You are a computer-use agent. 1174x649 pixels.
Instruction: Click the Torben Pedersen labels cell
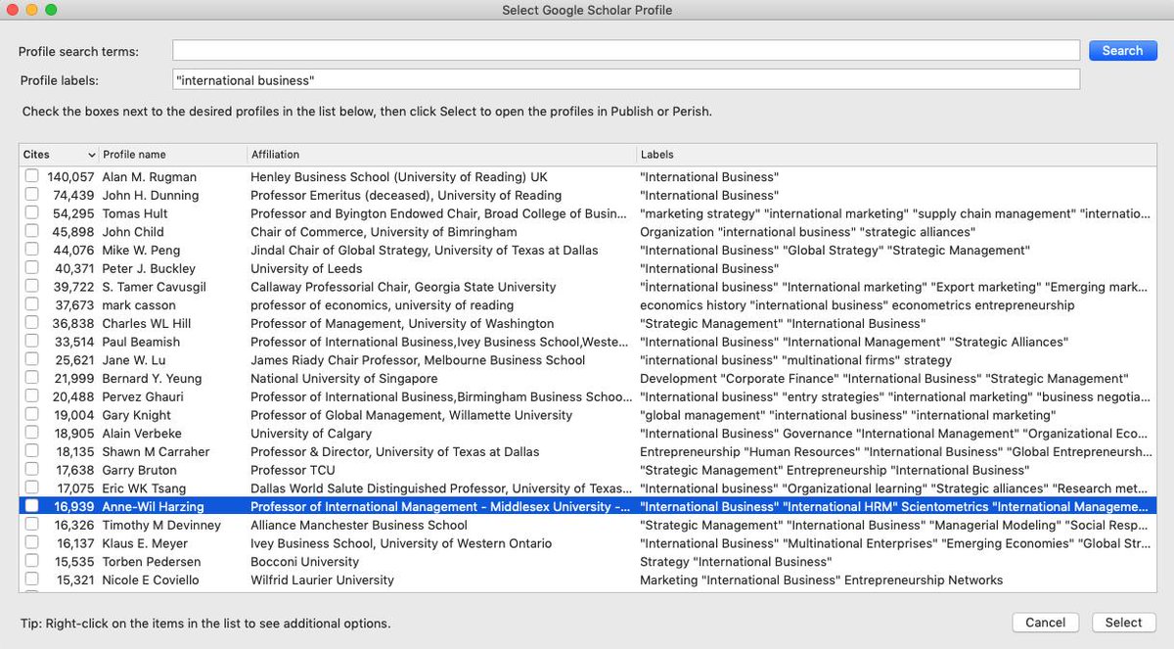coord(736,562)
